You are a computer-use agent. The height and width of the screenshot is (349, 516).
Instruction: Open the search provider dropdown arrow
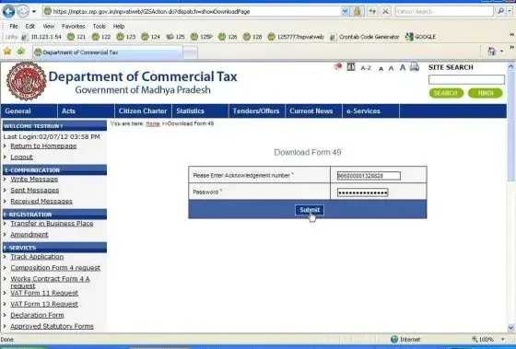[x=510, y=11]
